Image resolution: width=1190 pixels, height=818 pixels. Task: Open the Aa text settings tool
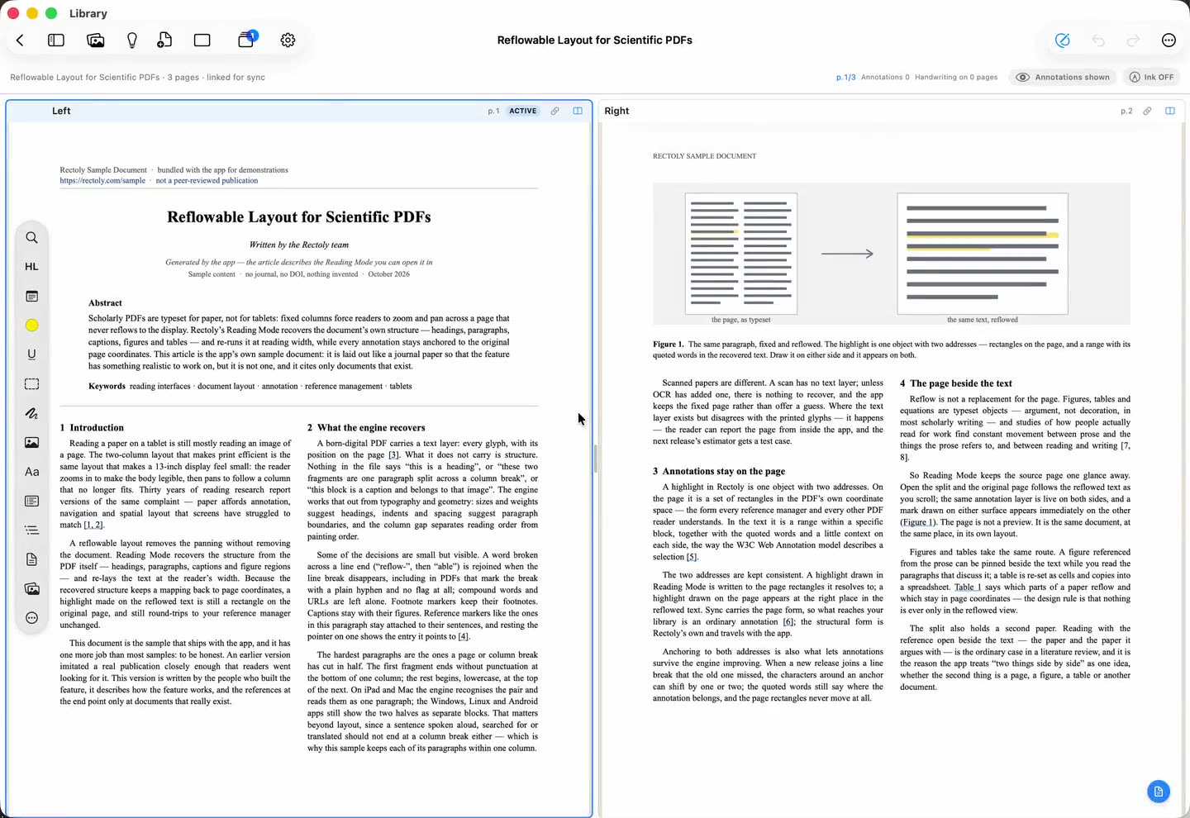31,472
